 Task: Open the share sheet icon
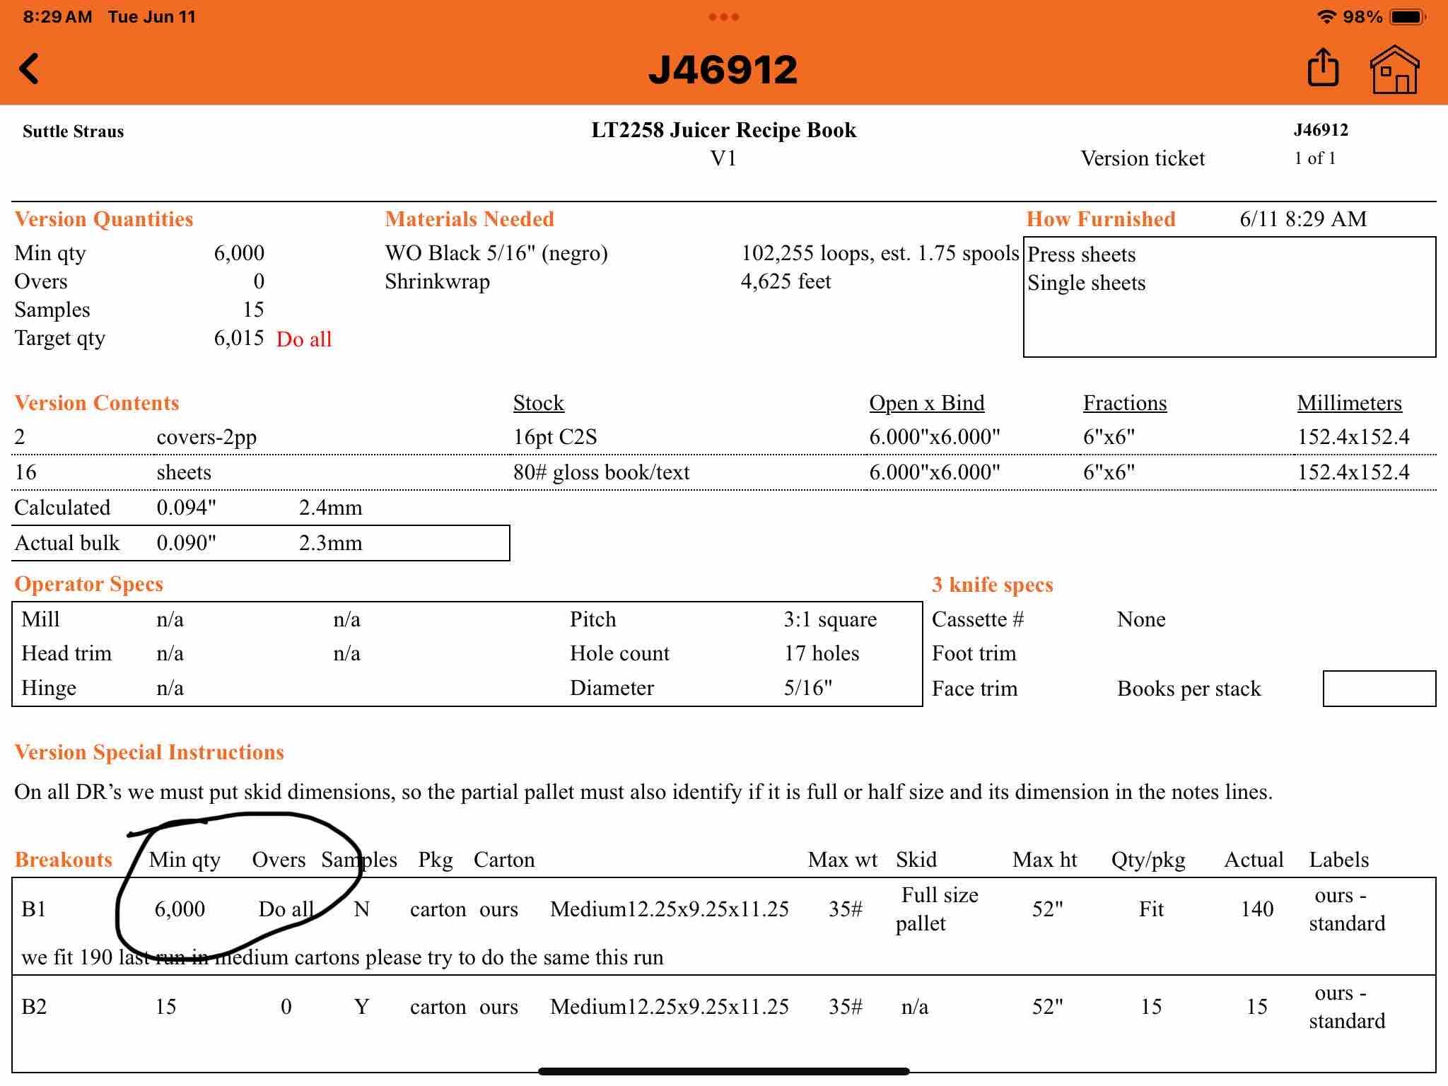(1323, 69)
